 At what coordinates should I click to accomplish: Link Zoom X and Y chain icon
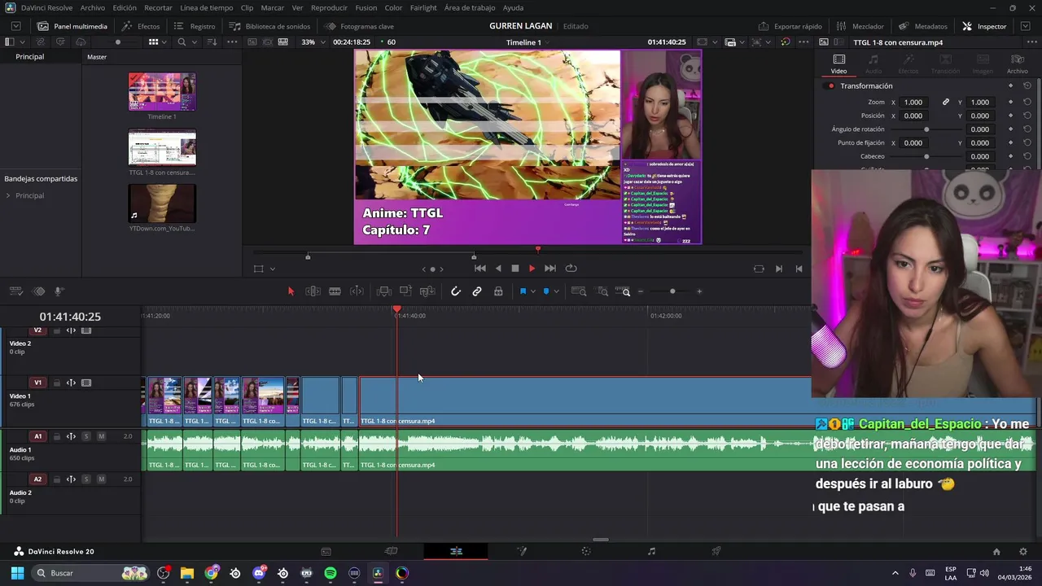946,103
